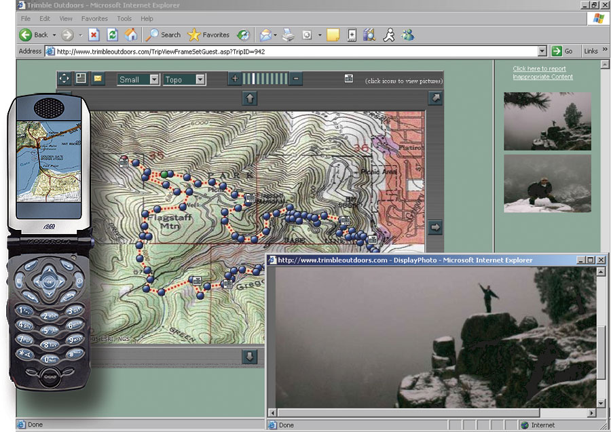Open the snowy tree summit thumbnail photo
This screenshot has width=611, height=432.
pyautogui.click(x=547, y=121)
